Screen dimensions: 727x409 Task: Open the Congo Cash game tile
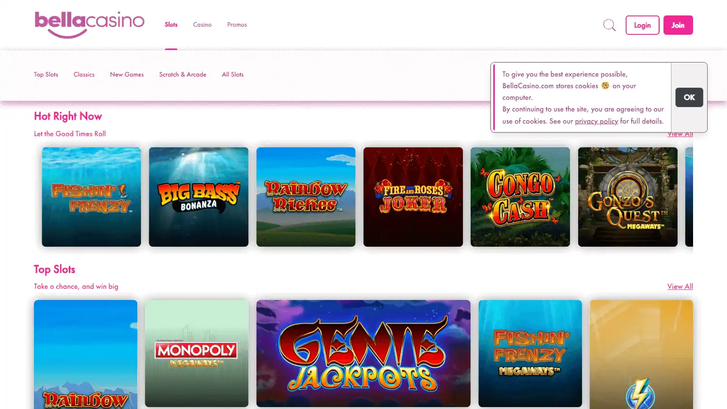point(521,197)
